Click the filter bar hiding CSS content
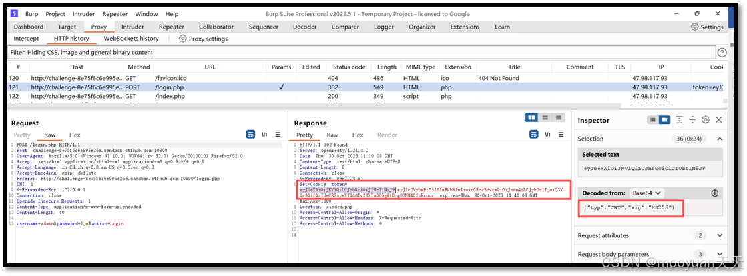Image resolution: width=747 pixels, height=276 pixels. 362,53
